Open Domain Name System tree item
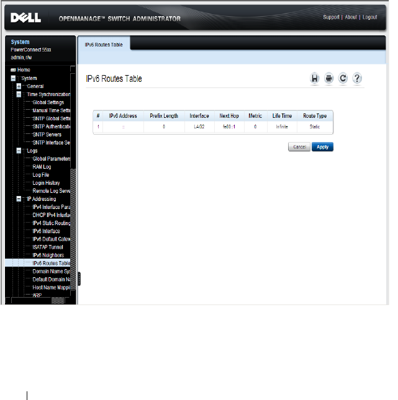Screen dimensions: 398x400 [52, 271]
